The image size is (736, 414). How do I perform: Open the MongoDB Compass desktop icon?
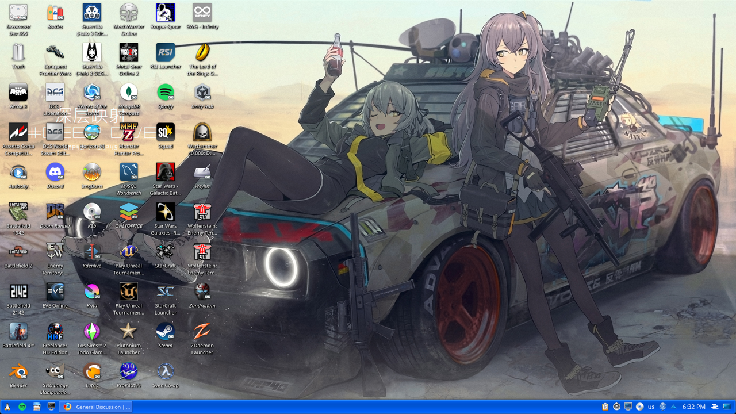(129, 92)
